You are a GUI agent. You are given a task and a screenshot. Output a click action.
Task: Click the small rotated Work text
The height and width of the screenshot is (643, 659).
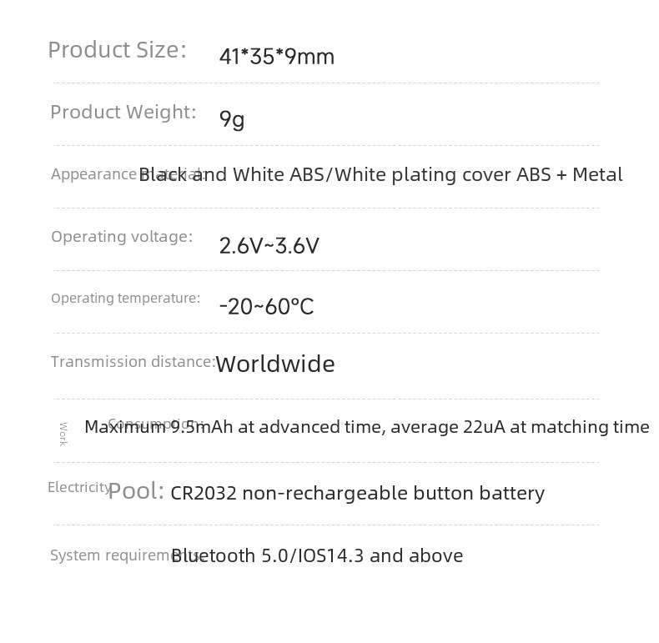[63, 434]
